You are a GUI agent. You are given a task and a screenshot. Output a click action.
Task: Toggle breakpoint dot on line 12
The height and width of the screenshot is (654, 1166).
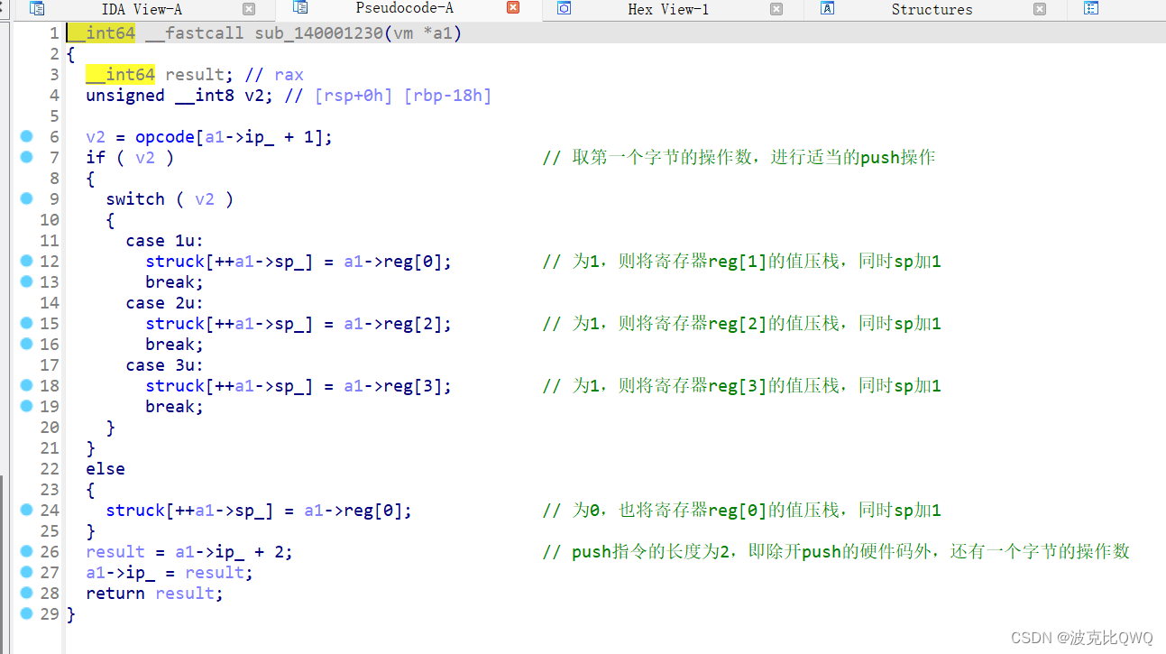26,261
